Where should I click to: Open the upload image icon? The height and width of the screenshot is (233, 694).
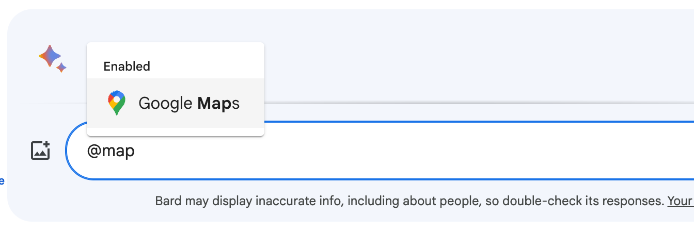(x=41, y=150)
